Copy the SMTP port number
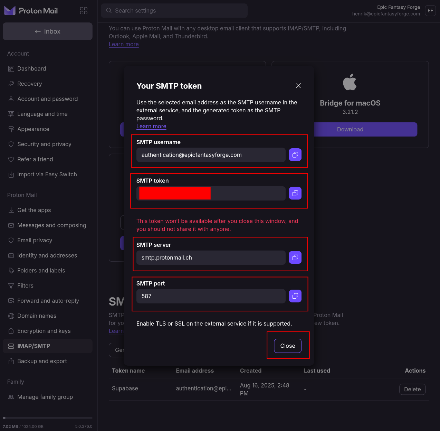Screen dimensions: 440x431 295,296
